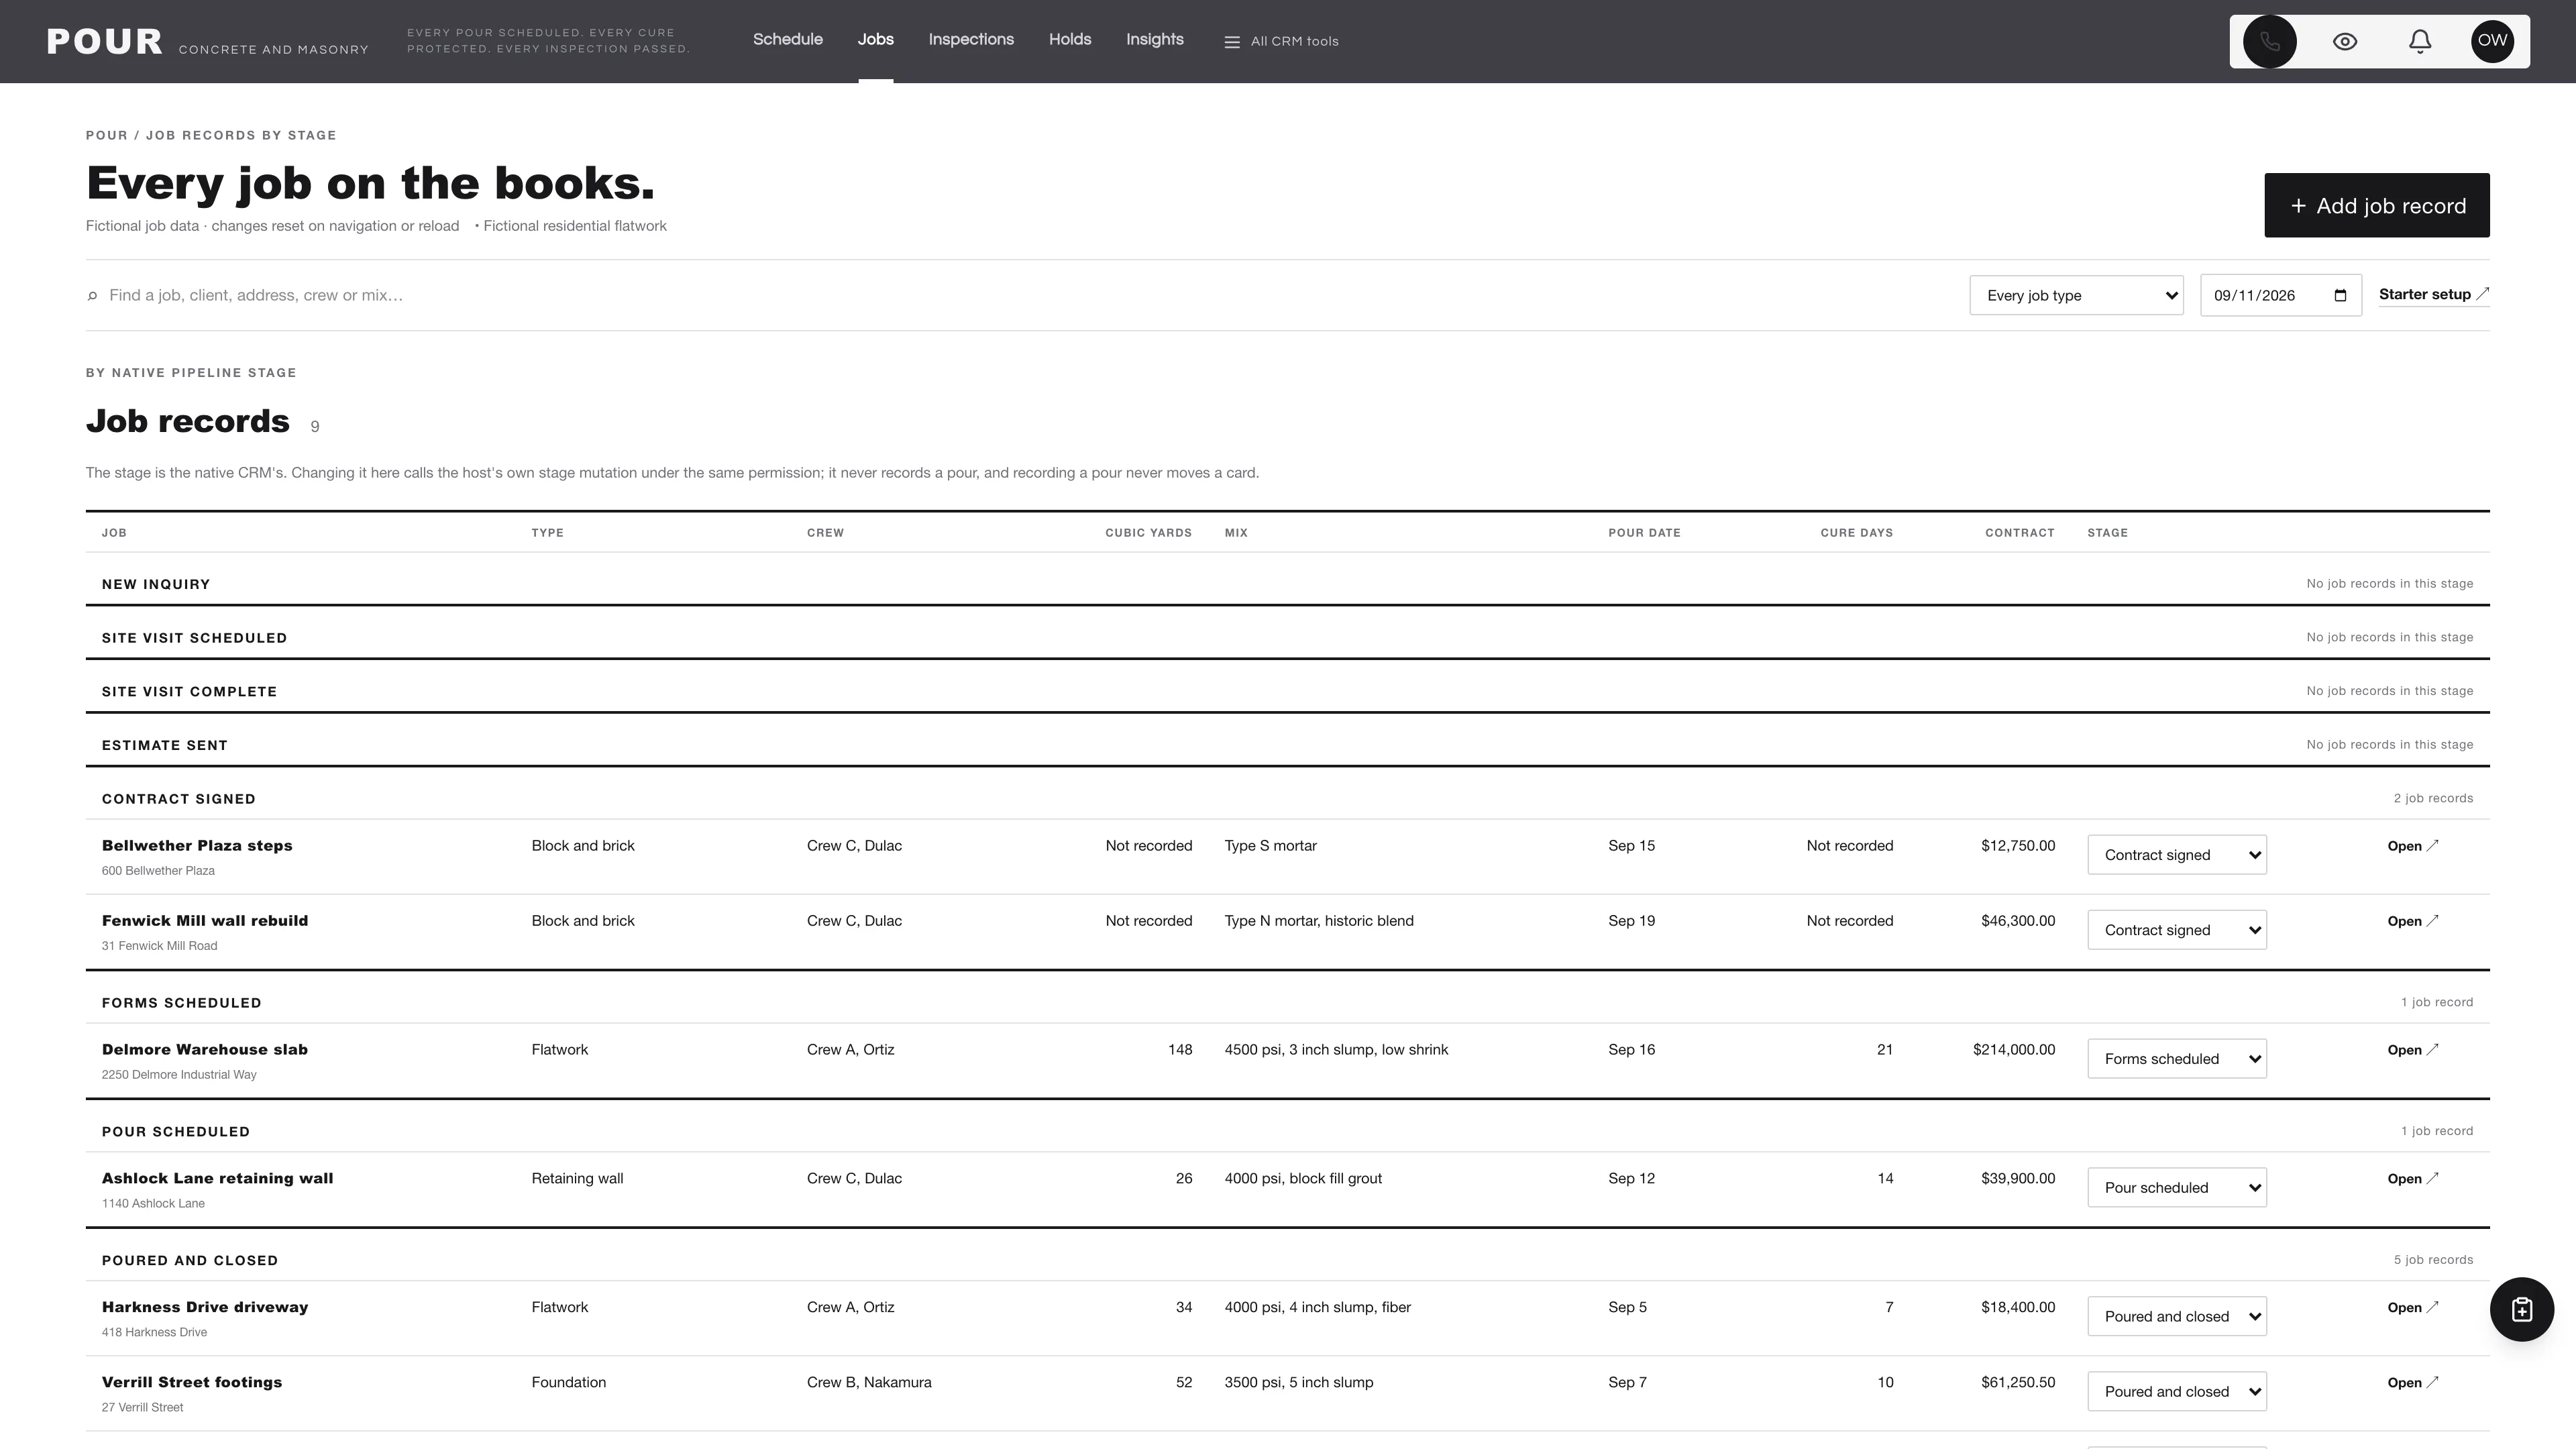Click the Poured and Closed stage header
The height and width of the screenshot is (1449, 2576).
(x=189, y=1261)
